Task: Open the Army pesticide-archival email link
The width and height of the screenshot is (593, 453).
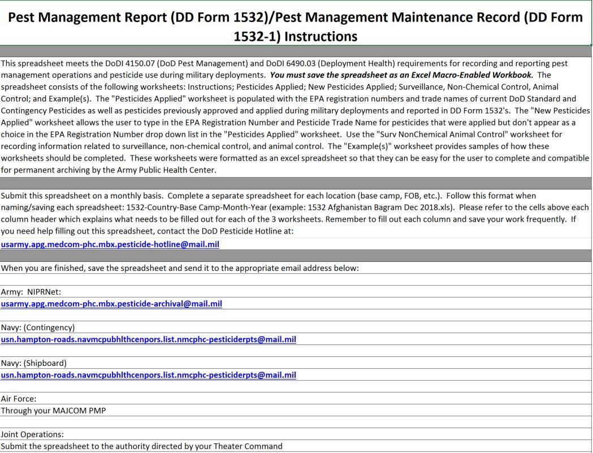Action: tap(111, 304)
